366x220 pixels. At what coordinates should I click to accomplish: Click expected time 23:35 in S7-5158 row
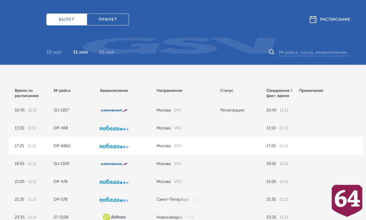click(x=271, y=217)
